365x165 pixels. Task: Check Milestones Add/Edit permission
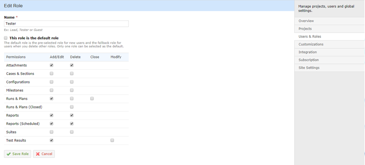pos(52,90)
